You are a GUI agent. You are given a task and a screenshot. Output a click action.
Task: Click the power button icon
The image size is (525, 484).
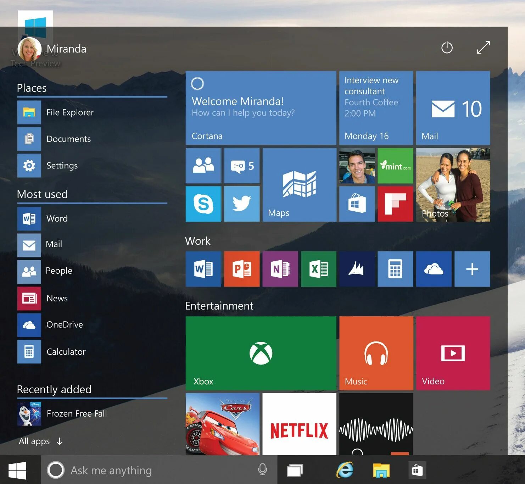447,48
